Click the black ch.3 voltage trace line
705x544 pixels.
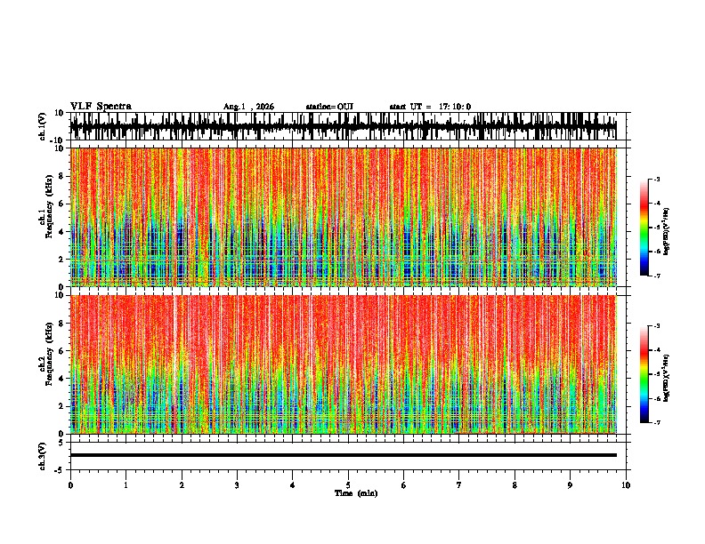pyautogui.click(x=343, y=455)
